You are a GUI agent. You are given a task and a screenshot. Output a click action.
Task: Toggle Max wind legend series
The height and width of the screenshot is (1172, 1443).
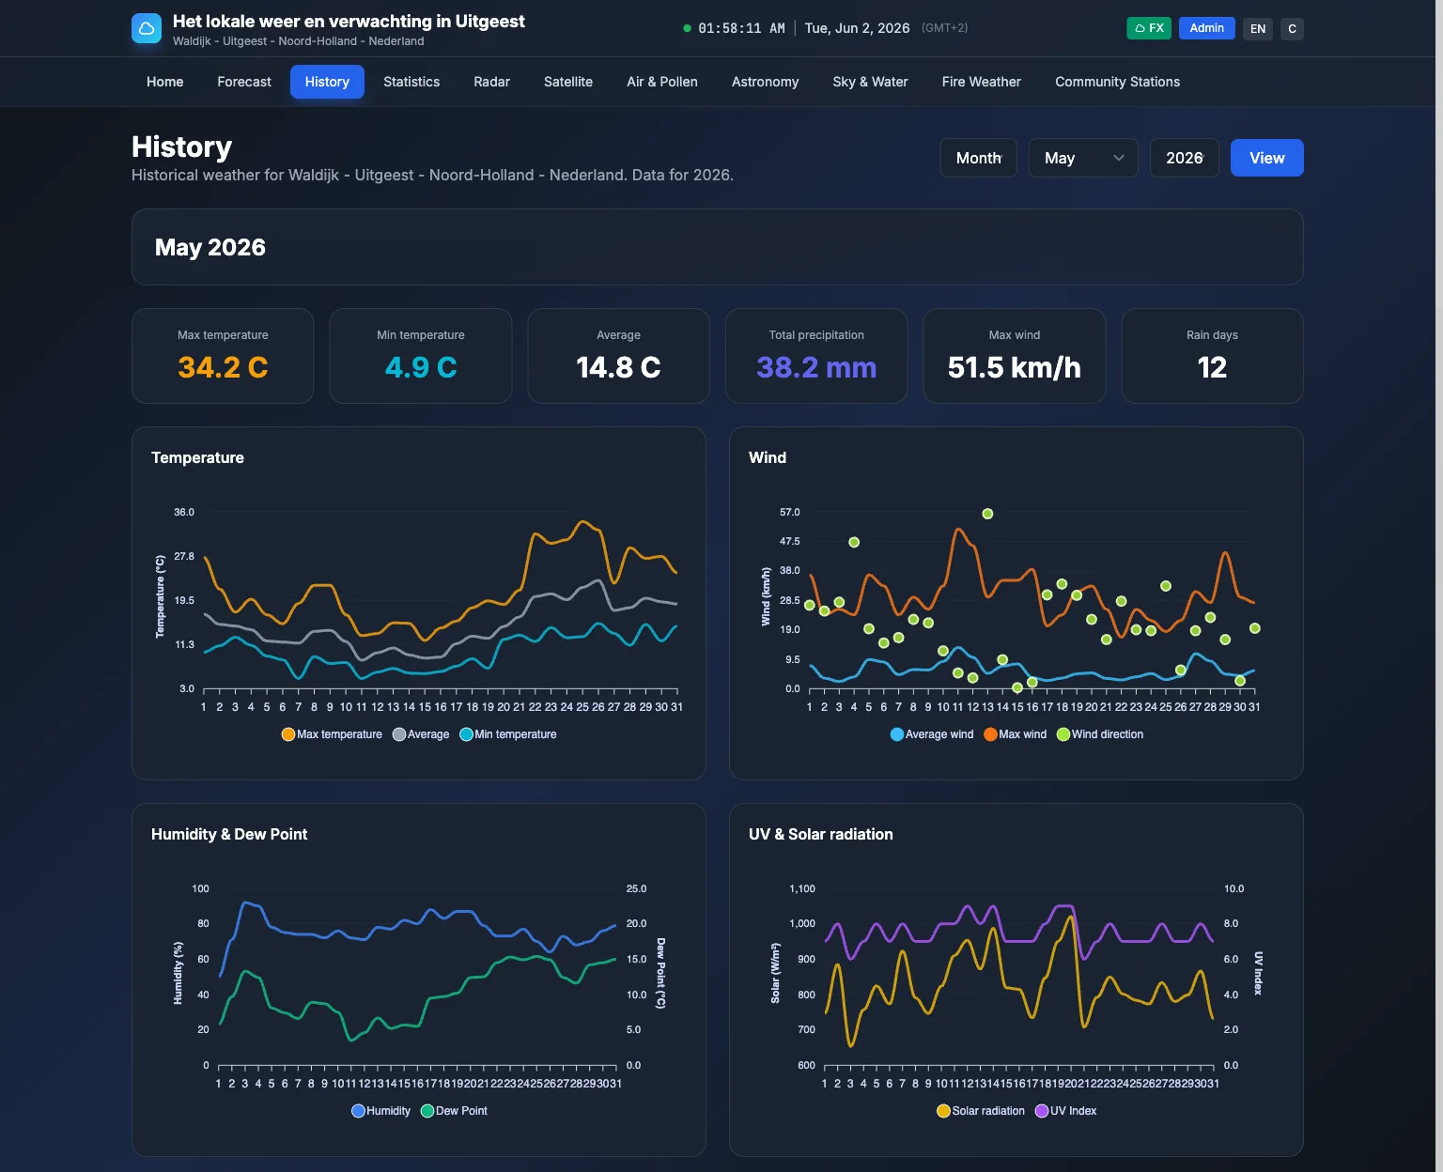point(1015,734)
